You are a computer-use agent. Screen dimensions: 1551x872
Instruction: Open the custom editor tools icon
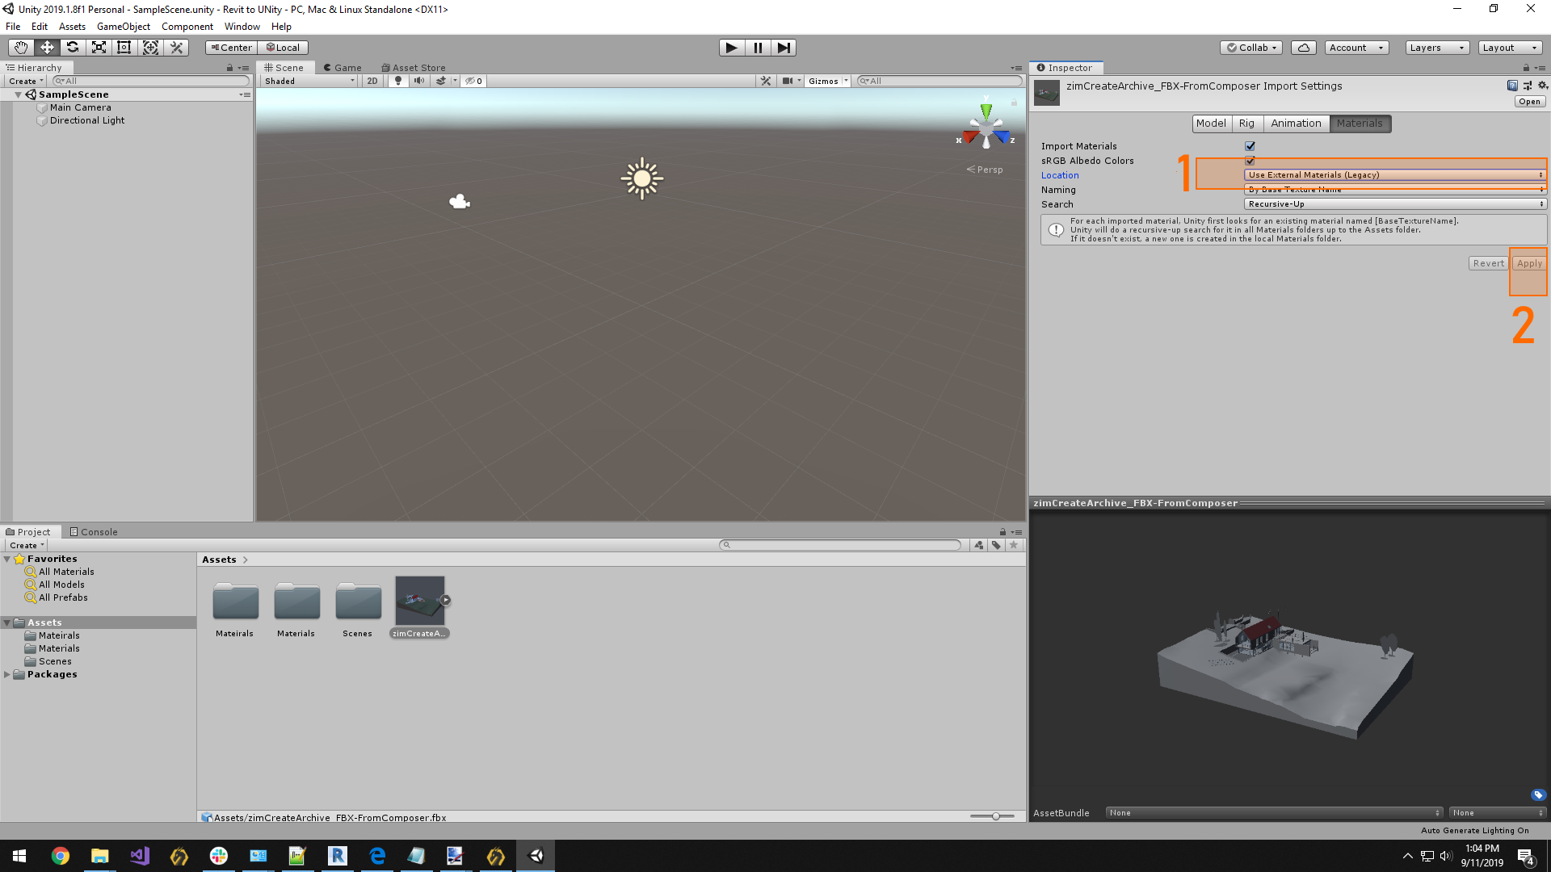tap(176, 47)
